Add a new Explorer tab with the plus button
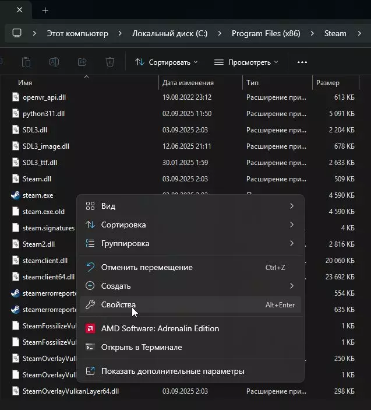This screenshot has width=371, height=410. point(45,10)
